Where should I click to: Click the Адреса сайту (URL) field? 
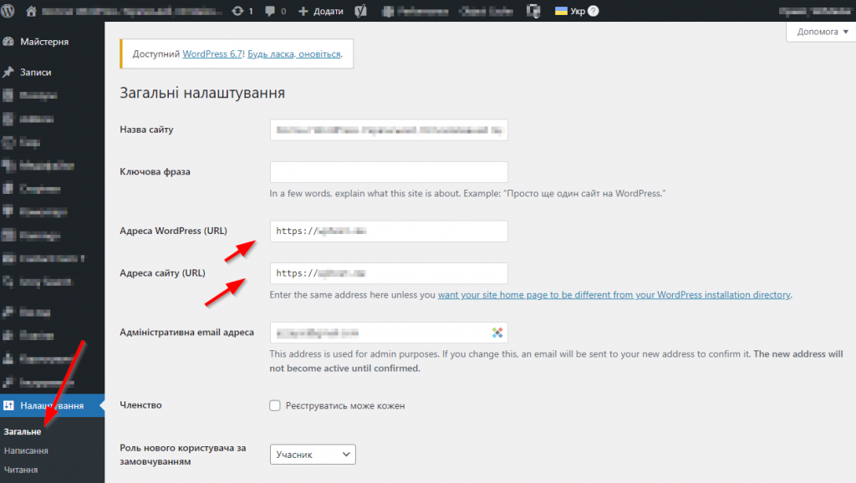point(389,273)
